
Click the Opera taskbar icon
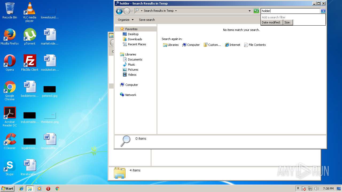coord(48,189)
